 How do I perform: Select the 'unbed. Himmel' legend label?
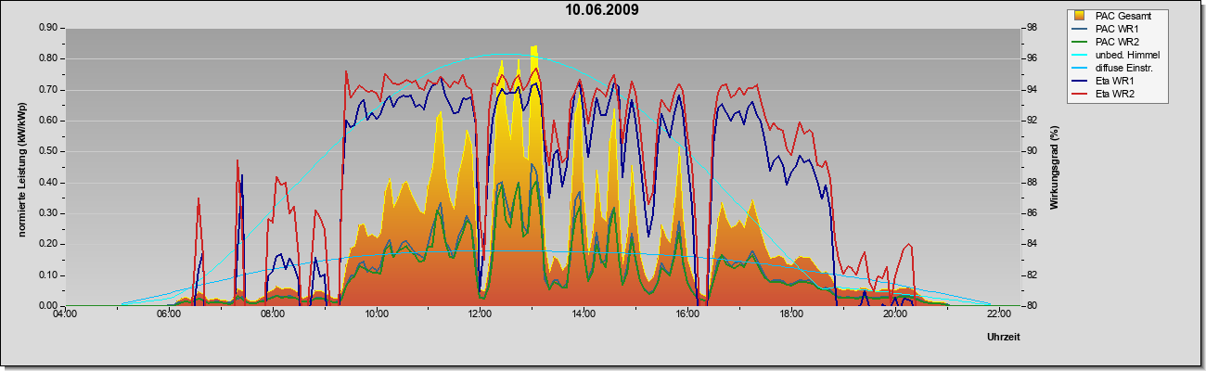pos(1126,55)
